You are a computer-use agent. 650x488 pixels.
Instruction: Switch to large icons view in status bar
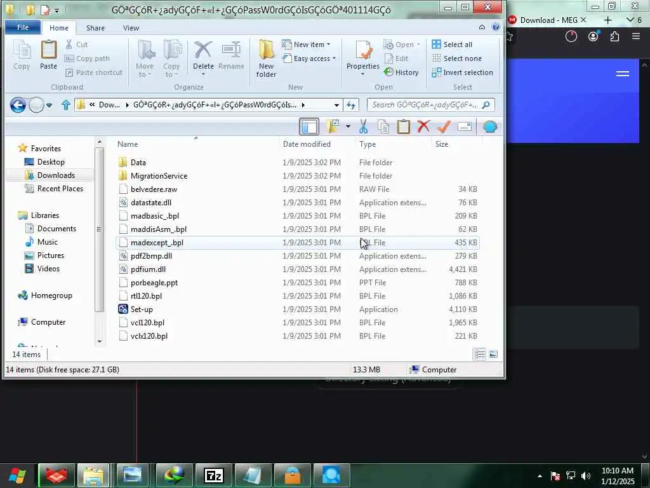coord(493,355)
